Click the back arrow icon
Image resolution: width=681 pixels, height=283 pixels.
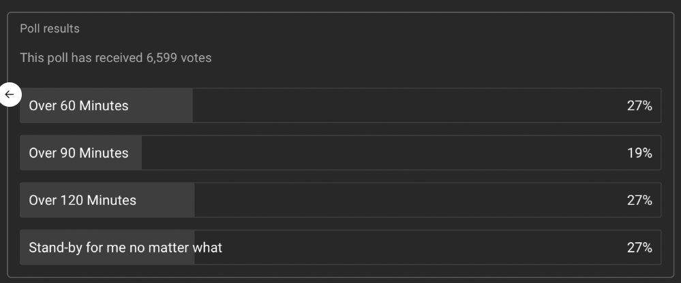10,95
